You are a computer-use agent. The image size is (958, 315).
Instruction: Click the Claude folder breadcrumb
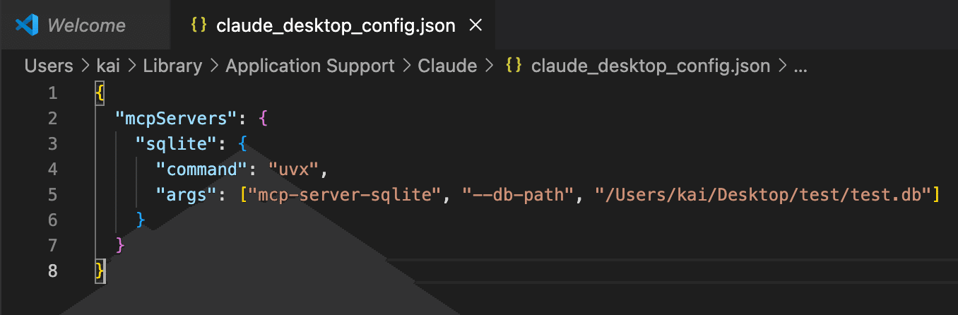447,66
